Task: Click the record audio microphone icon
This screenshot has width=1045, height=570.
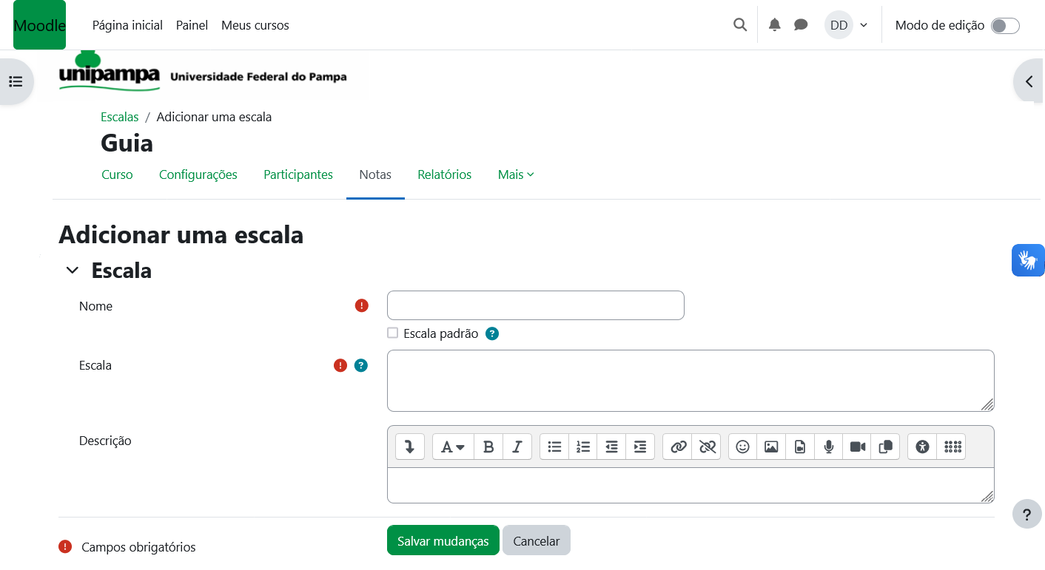Action: point(829,447)
